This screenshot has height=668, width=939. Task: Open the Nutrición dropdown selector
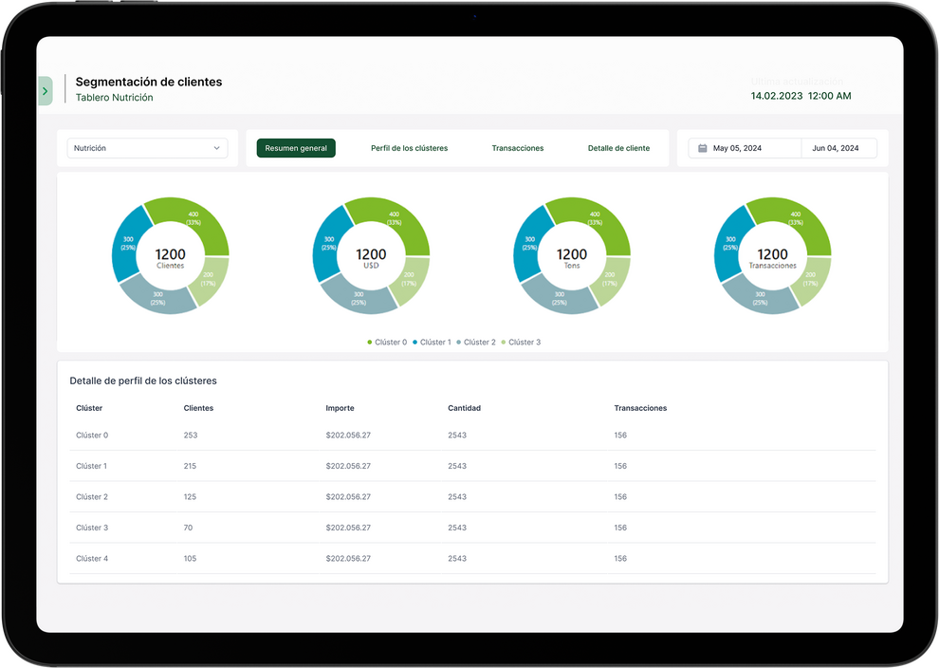pos(147,149)
